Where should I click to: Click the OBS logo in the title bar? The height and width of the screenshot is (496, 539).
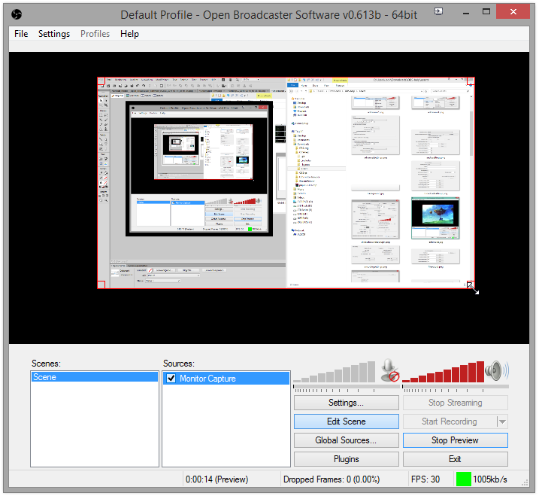click(17, 14)
